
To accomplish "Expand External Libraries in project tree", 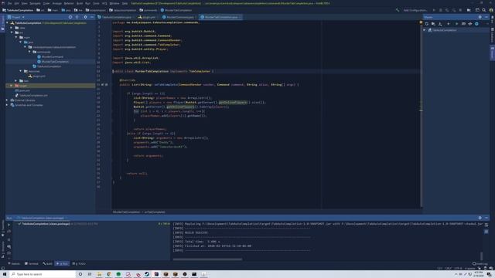I will tap(7, 100).
